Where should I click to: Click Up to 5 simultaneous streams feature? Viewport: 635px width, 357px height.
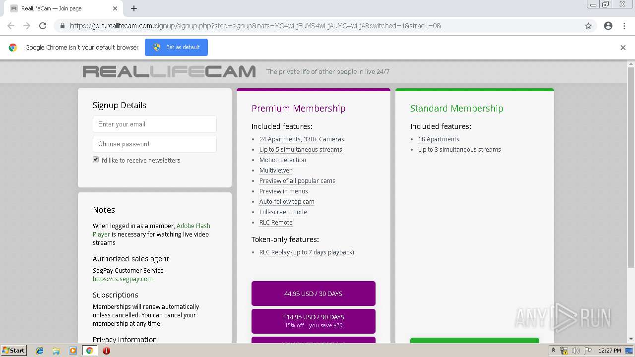(x=301, y=149)
